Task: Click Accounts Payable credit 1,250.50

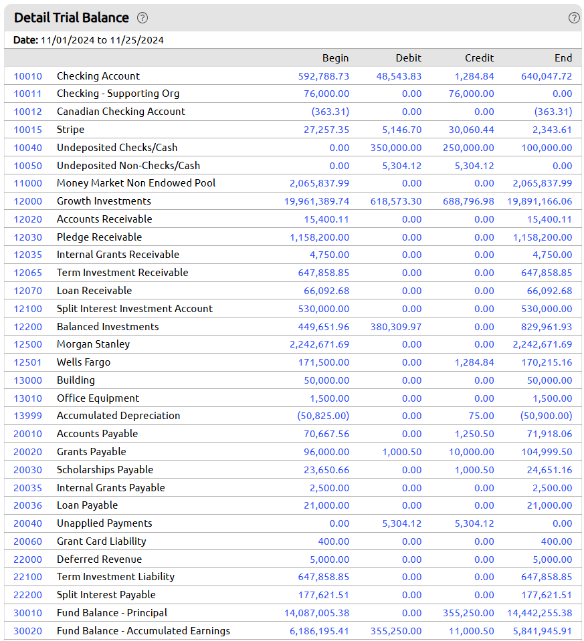Action: click(474, 434)
